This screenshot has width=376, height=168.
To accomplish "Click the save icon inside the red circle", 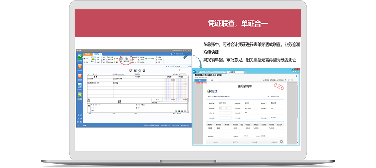I will (122, 59).
